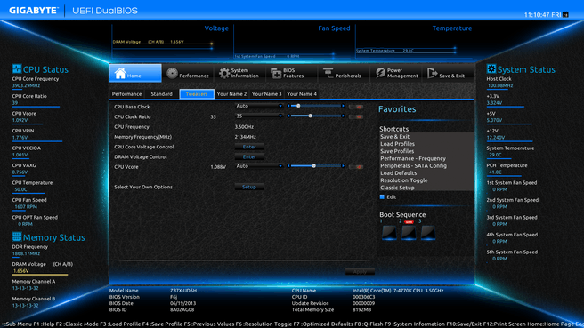Click the Host Clock 100.08MHz reading

[500, 85]
